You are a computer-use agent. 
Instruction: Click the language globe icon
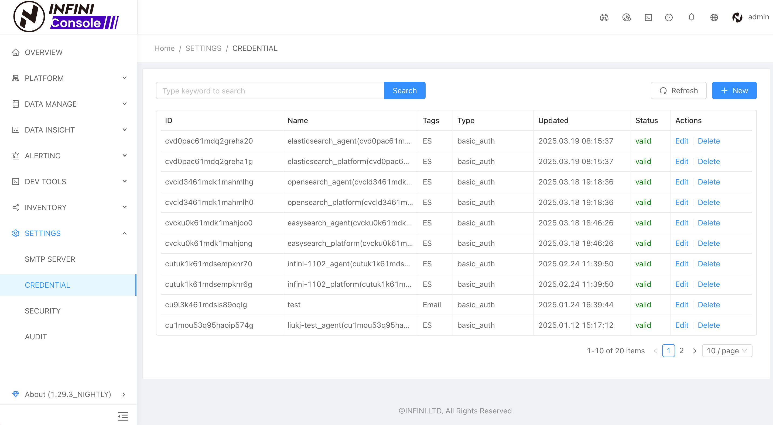click(714, 18)
